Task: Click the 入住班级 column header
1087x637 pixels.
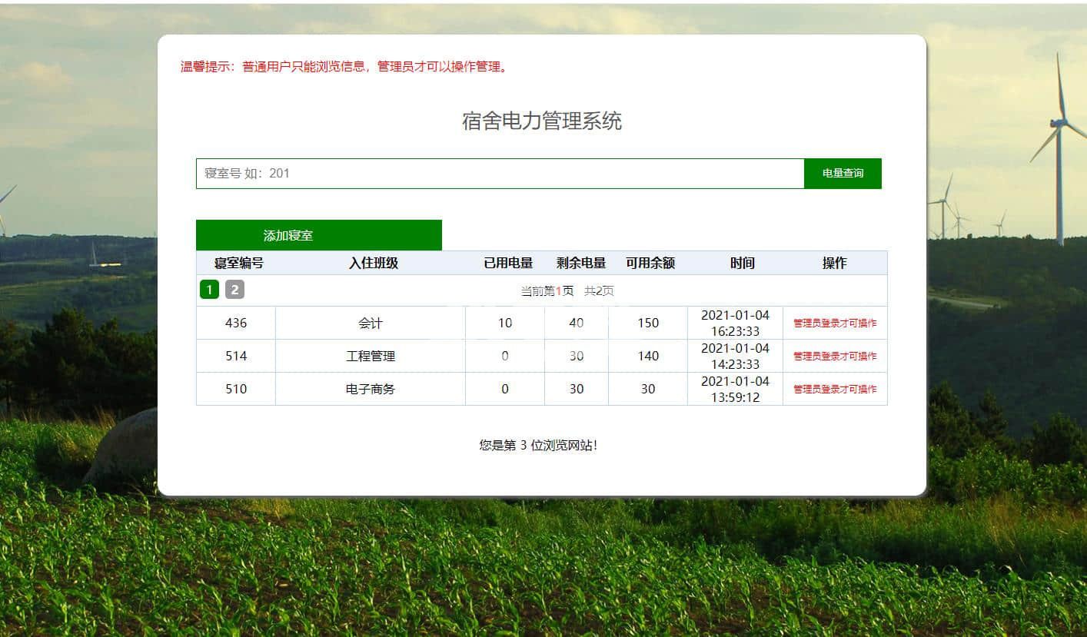Action: tap(373, 263)
